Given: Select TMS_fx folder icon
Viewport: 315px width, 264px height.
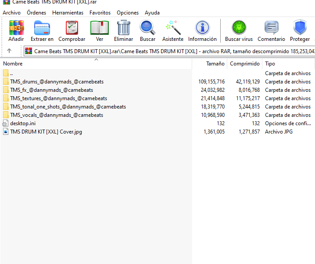Looking at the screenshot, I should [x=6, y=90].
